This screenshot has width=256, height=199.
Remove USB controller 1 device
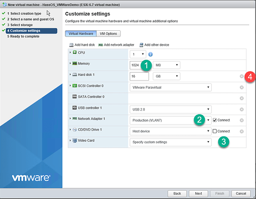click(x=242, y=109)
